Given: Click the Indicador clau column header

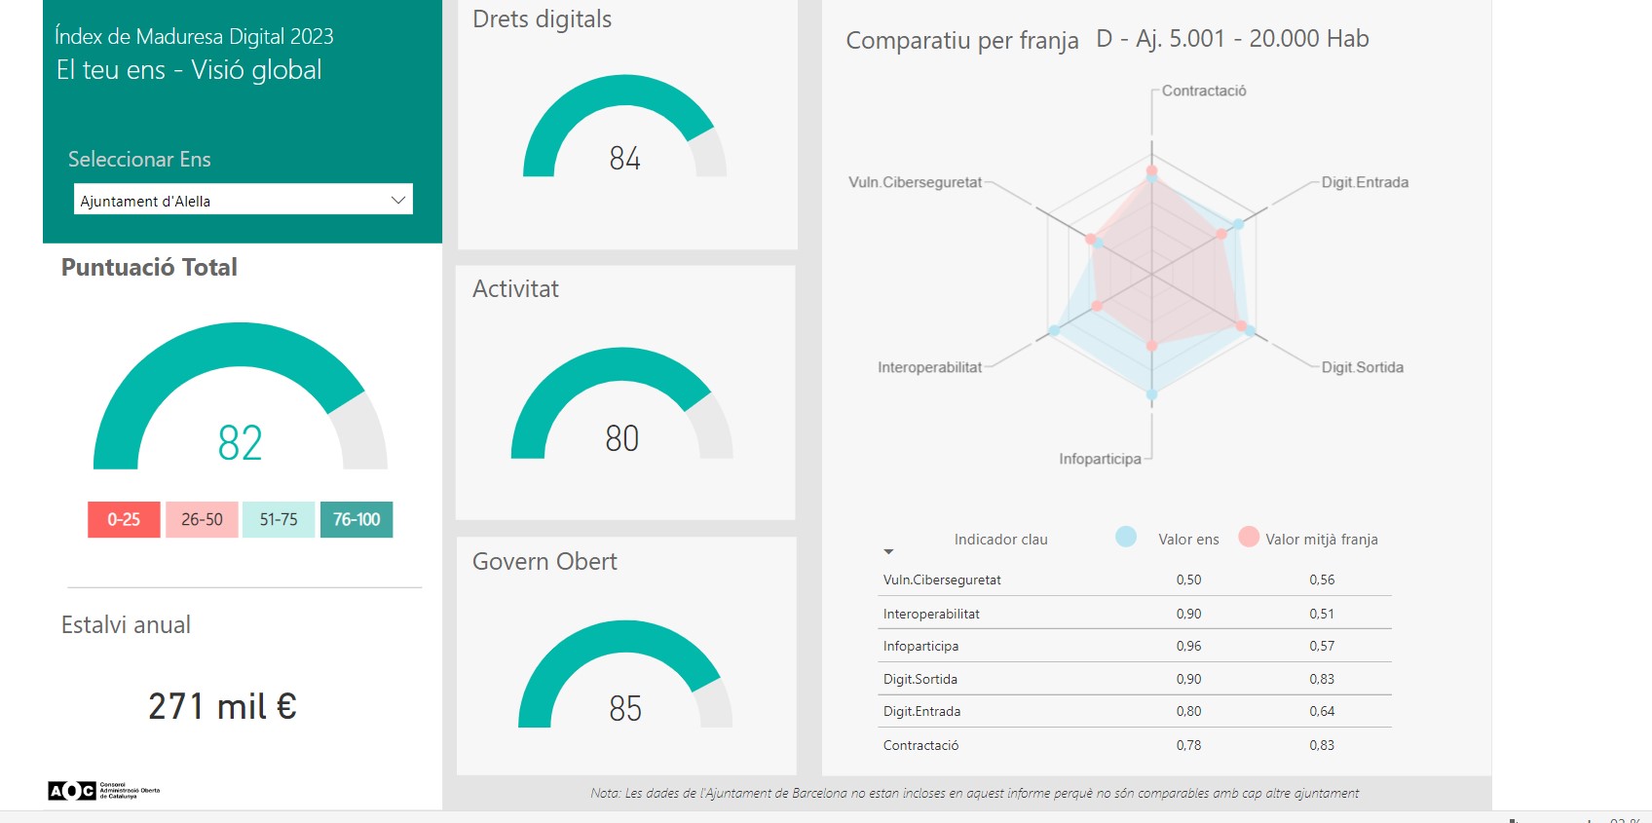Looking at the screenshot, I should pos(1000,540).
